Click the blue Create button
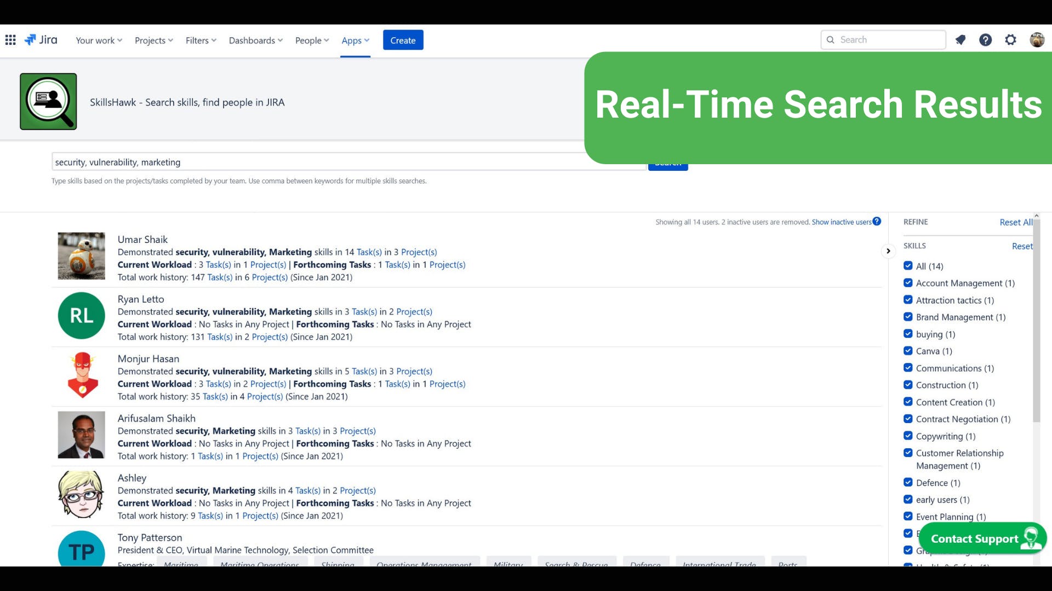This screenshot has width=1052, height=591. (403, 40)
